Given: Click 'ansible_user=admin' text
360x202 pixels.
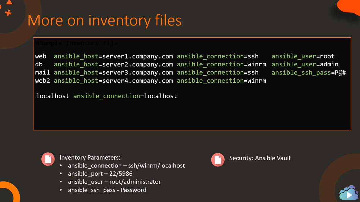Looking at the screenshot, I should pos(305,65).
